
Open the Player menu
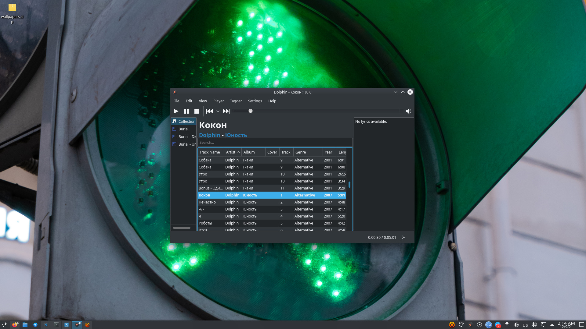point(218,101)
